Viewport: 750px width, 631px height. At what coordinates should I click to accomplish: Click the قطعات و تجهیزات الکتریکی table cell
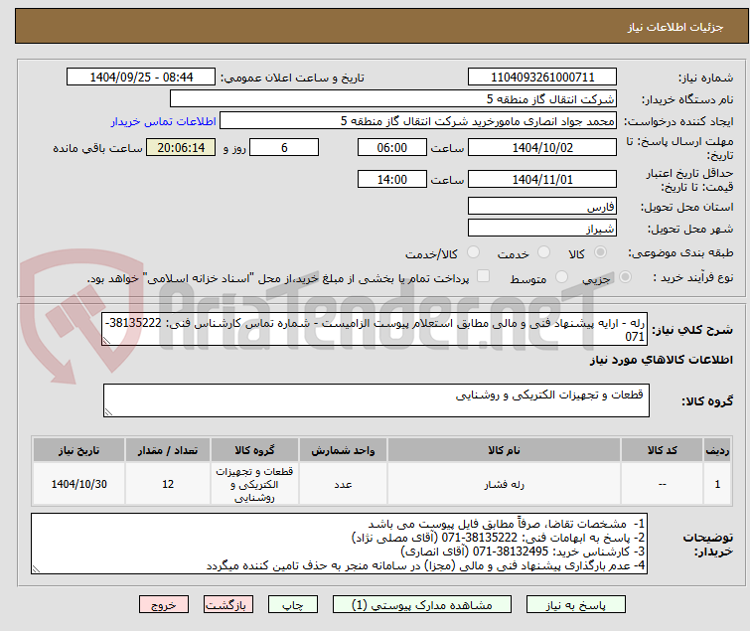click(x=254, y=484)
